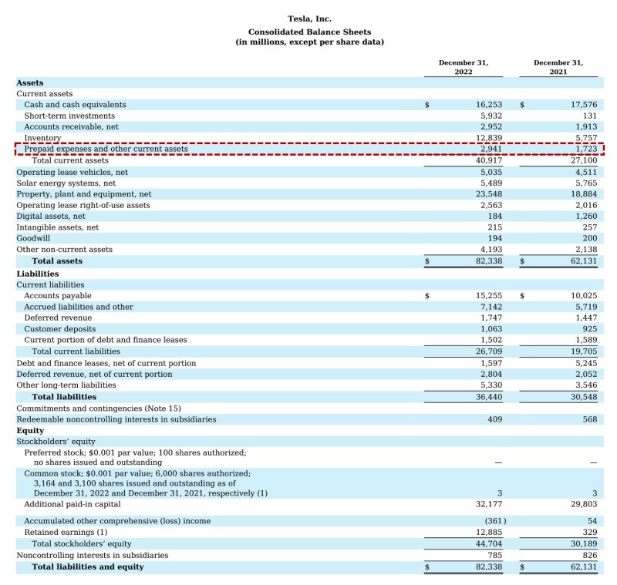Viewport: 617px width, 585px height.
Task: Click the 1,747 deferred revenue value
Action: pyautogui.click(x=491, y=318)
